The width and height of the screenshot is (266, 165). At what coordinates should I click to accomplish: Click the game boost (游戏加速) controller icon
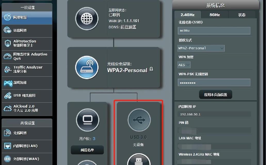click(x=8, y=83)
